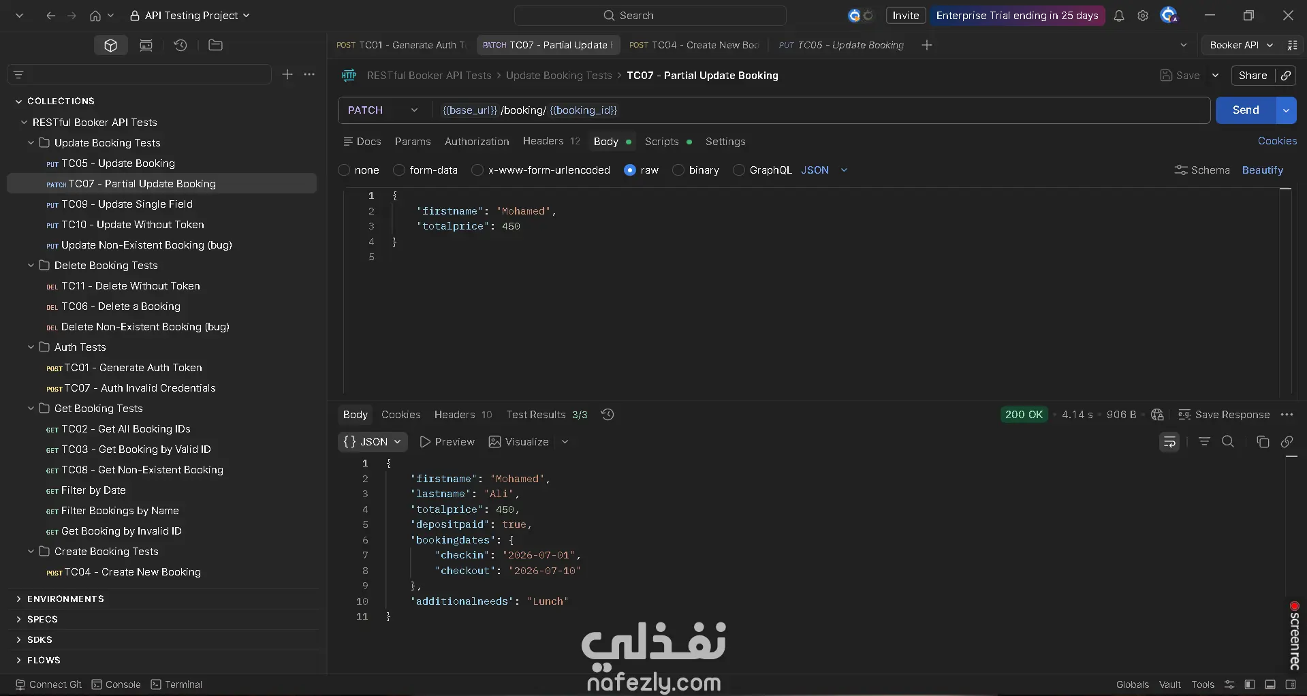1307x696 pixels.
Task: Navigate back with left arrow
Action: click(x=50, y=16)
